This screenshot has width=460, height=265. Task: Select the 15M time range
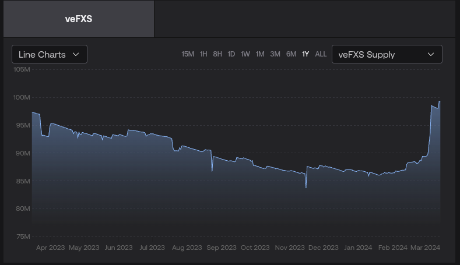point(188,54)
